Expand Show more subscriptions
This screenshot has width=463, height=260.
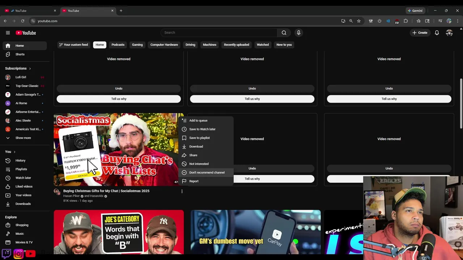25,138
